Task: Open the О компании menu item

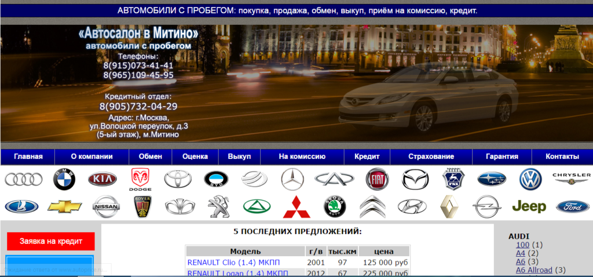Action: tap(92, 156)
